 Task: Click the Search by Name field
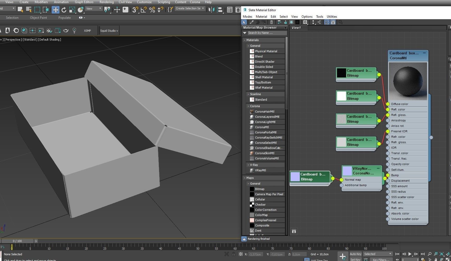click(x=267, y=33)
